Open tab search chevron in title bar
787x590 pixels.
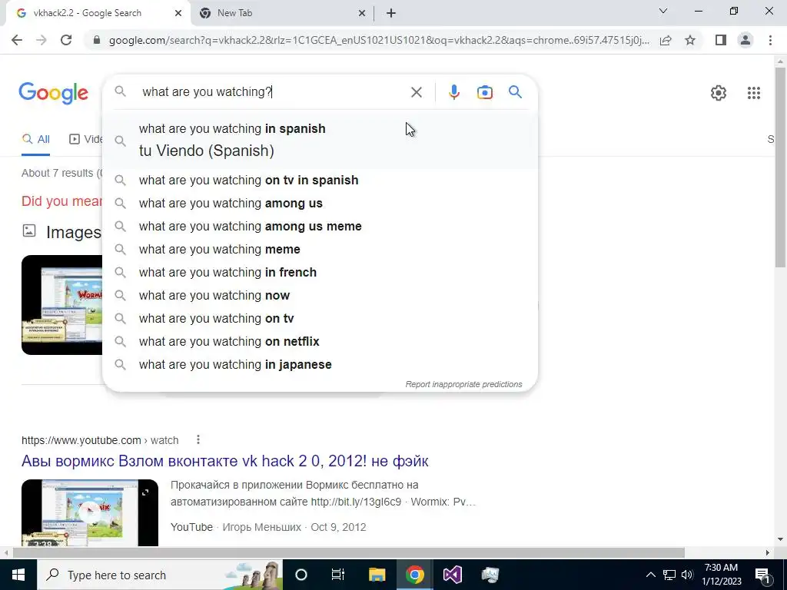click(x=663, y=11)
